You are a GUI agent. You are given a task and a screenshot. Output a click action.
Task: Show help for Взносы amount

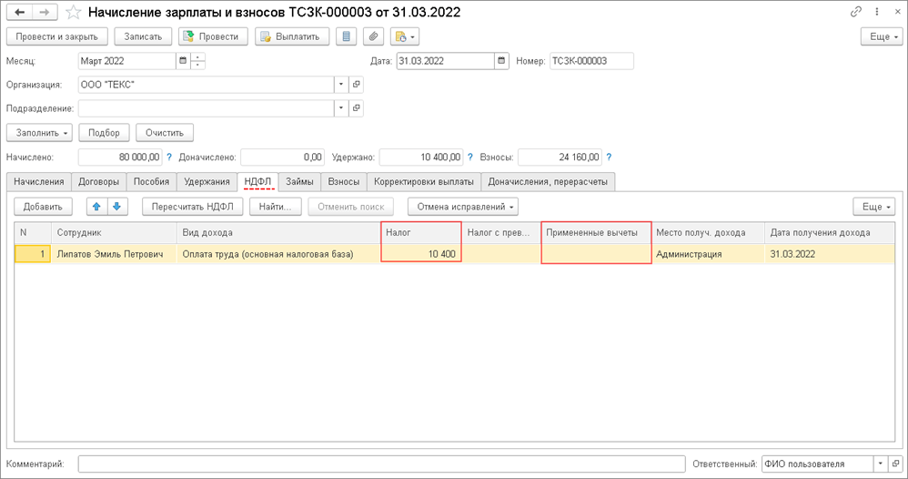(x=610, y=158)
